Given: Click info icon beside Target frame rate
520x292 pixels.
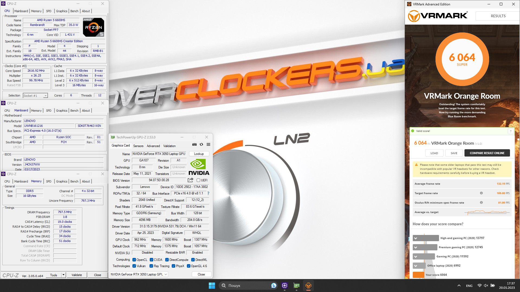Looking at the screenshot, I should point(481,193).
